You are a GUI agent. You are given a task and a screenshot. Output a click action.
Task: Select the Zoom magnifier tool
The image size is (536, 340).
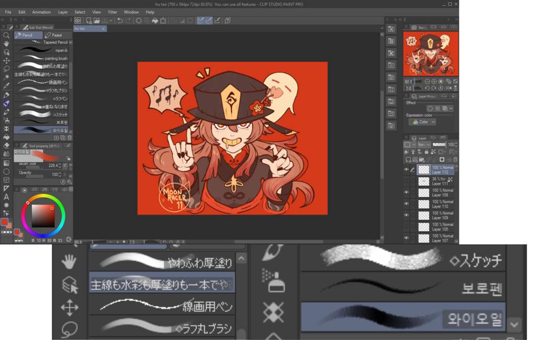tap(6, 35)
